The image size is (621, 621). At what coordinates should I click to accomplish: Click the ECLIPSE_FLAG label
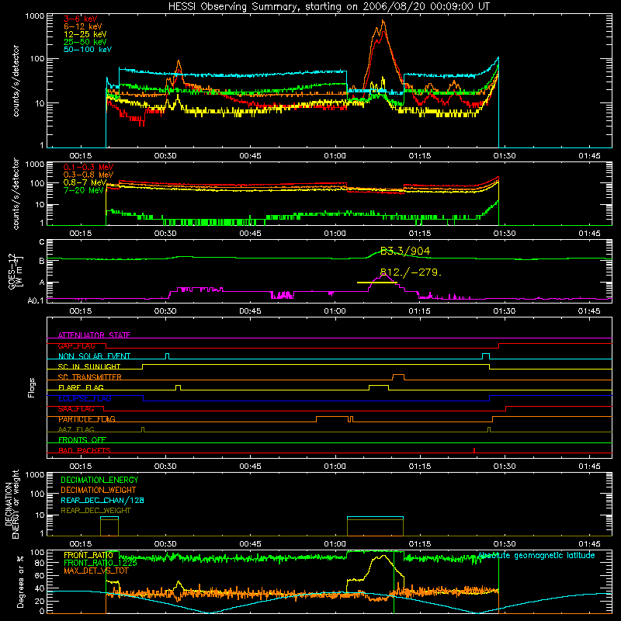85,398
